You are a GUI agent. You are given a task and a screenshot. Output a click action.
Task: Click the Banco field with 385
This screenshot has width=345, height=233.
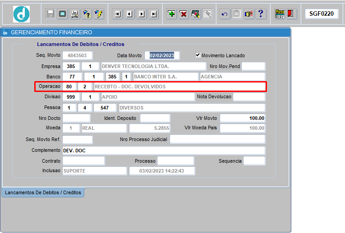tap(112, 77)
